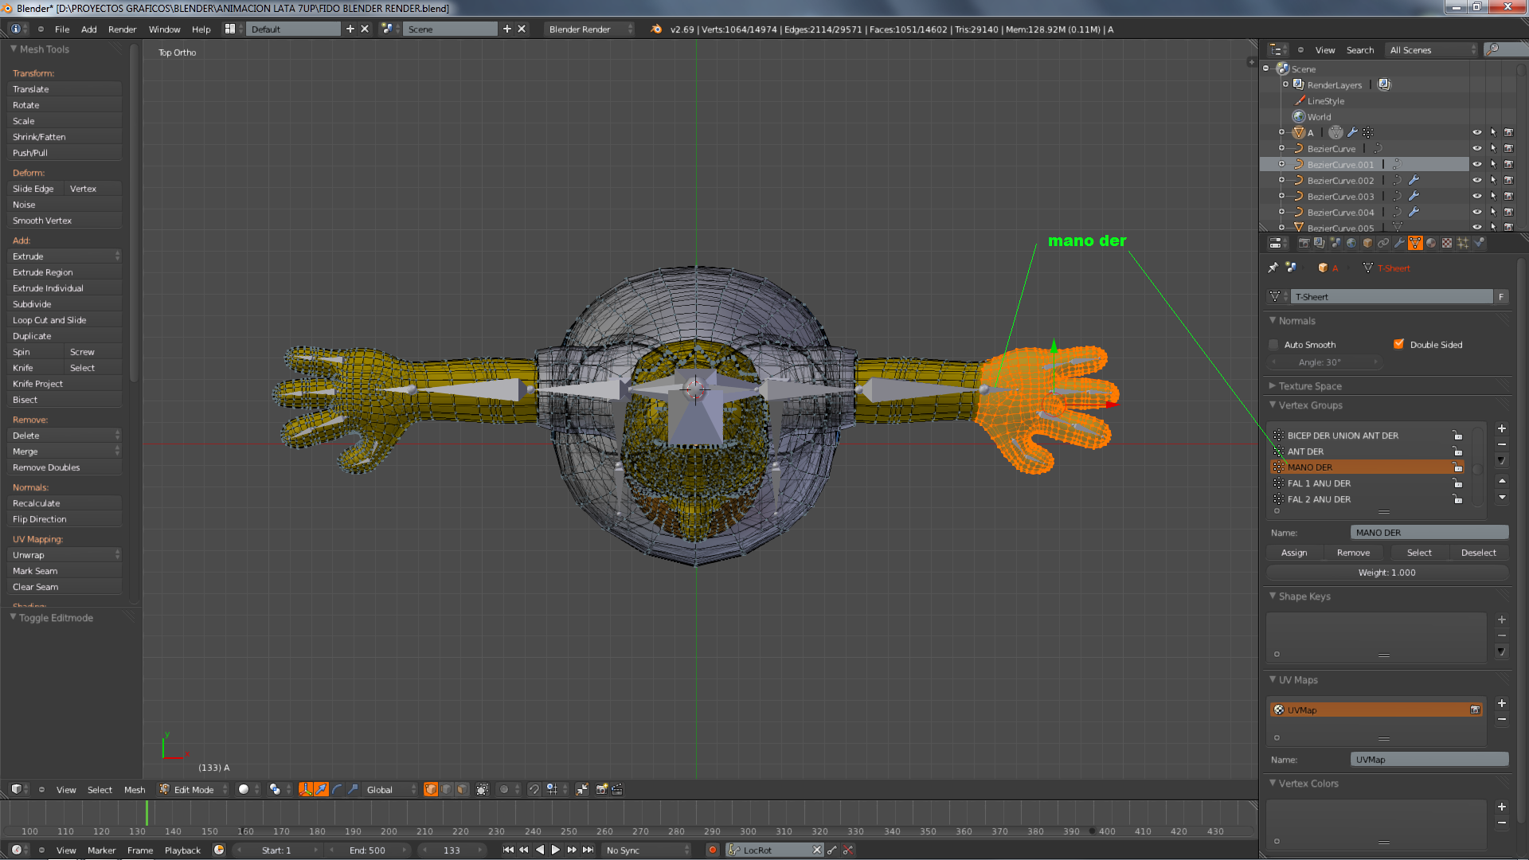
Task: Open the Render properties tab (camera icon)
Action: [x=1304, y=243]
